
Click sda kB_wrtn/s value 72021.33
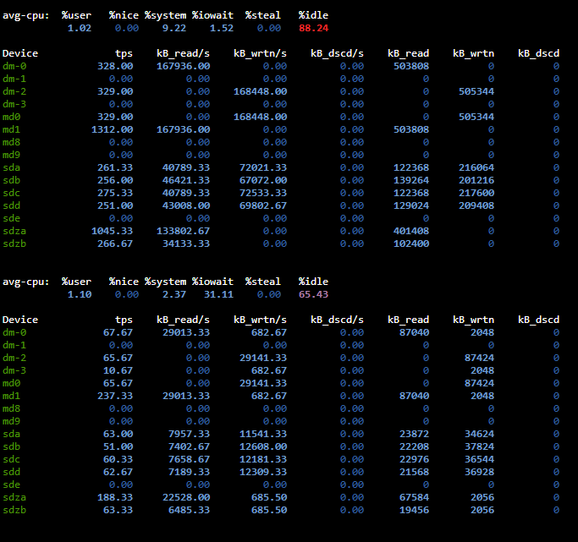263,167
